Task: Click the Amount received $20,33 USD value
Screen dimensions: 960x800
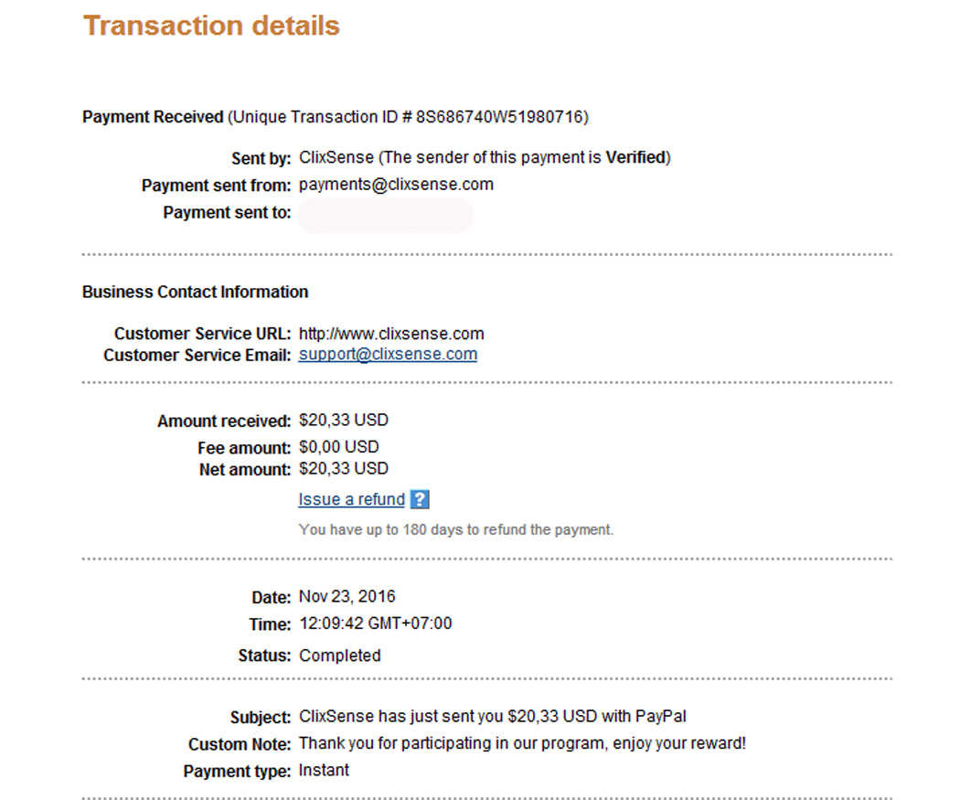Action: (x=344, y=421)
